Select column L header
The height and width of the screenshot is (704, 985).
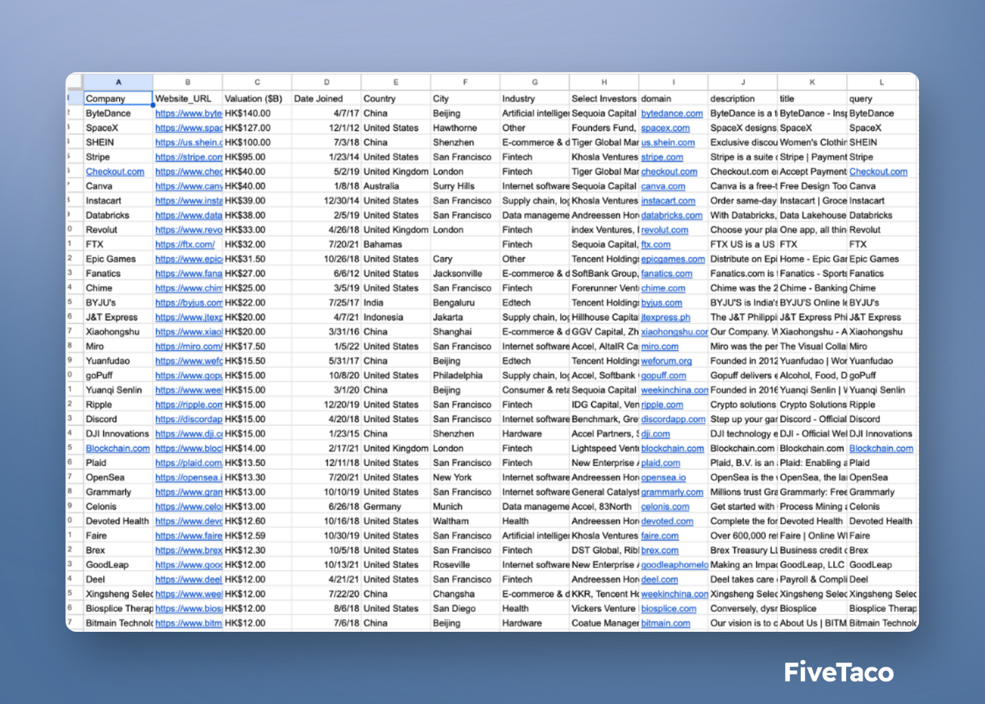coord(882,82)
